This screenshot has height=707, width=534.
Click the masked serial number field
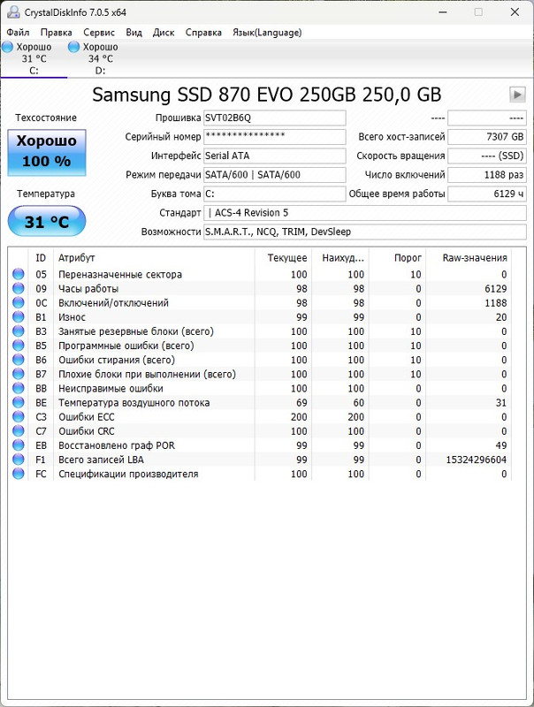pyautogui.click(x=275, y=137)
